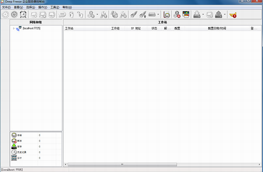263x172 pixels.
Task: Click the yellow horn alert notification icon
Action: click(233, 15)
